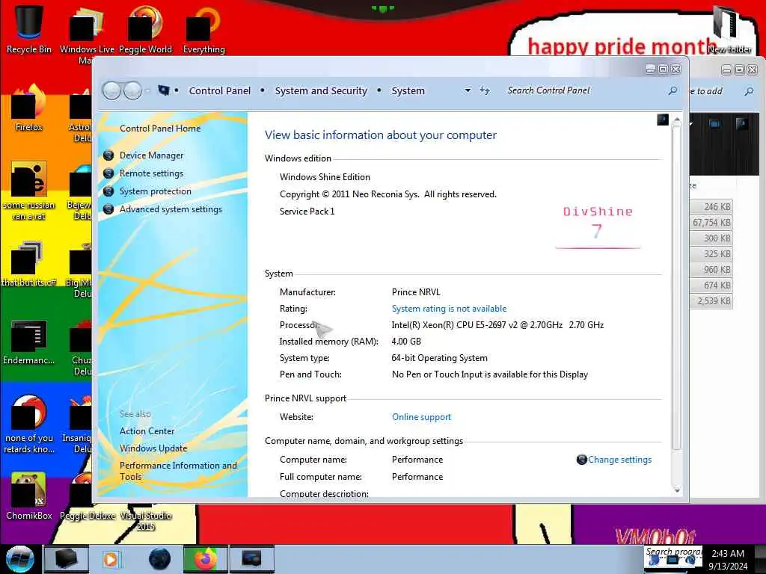Viewport: 766px width, 574px height.
Task: Click the System and Security breadcrumb
Action: coord(320,90)
